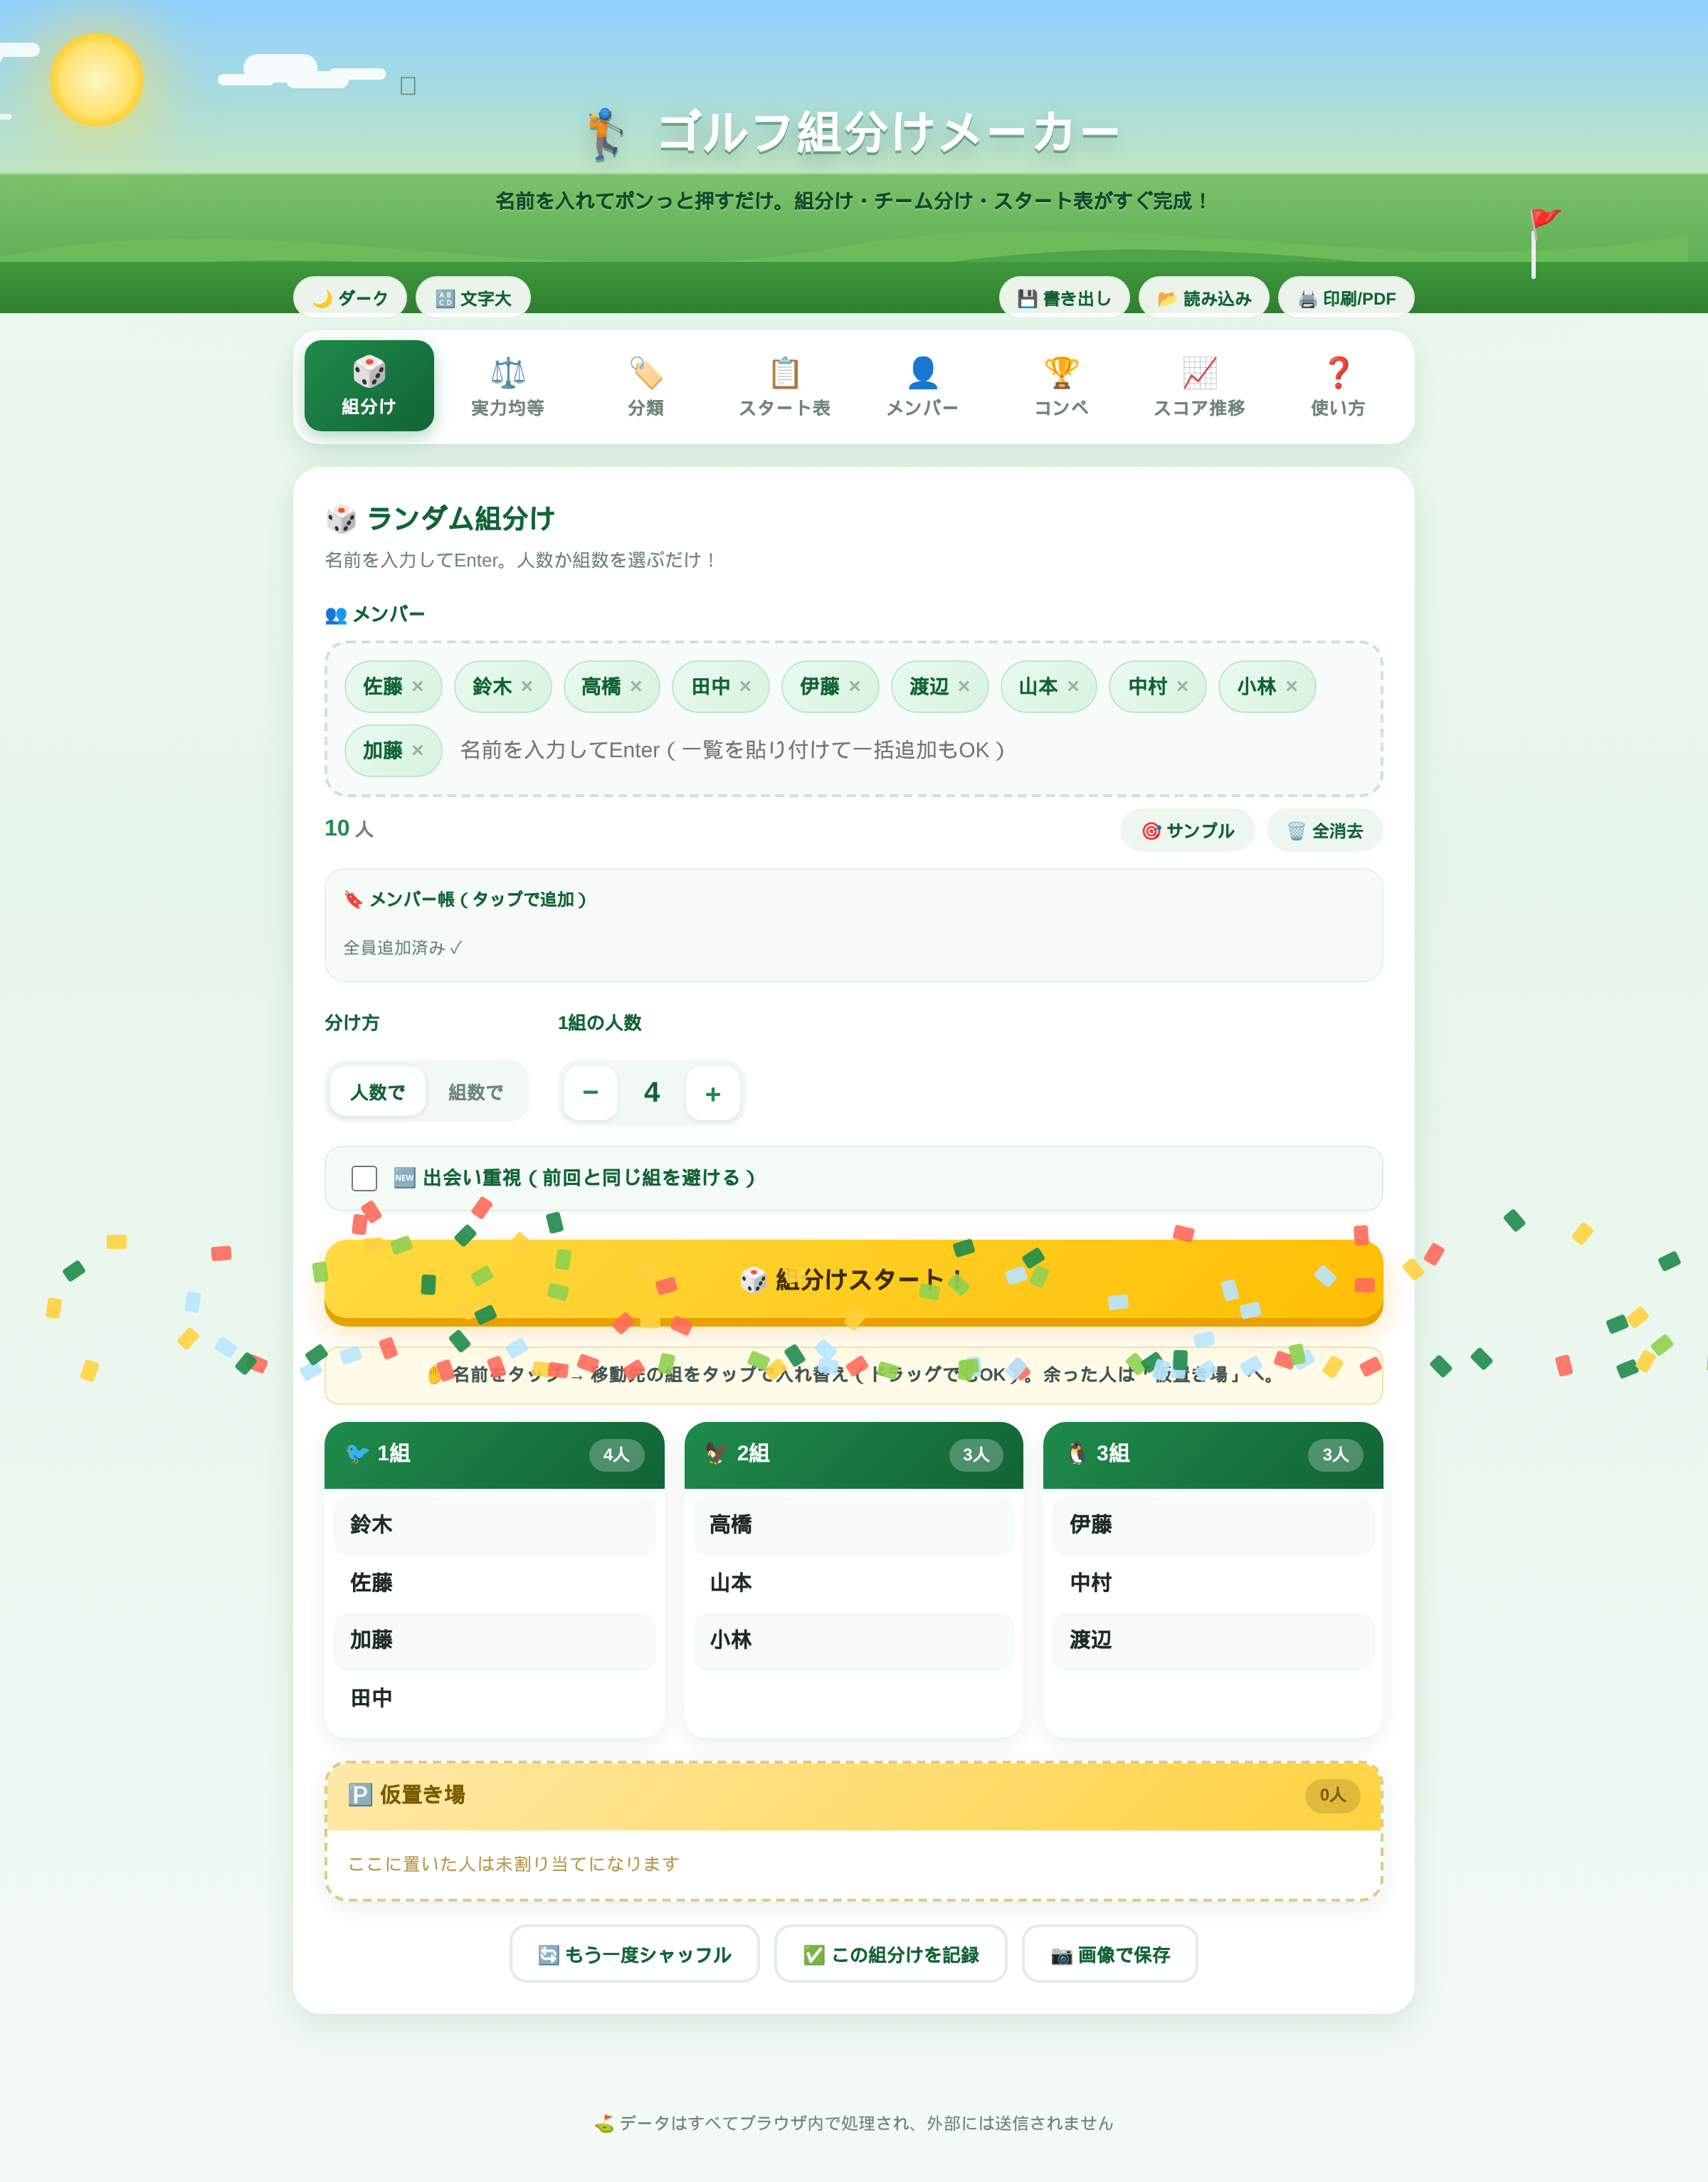This screenshot has width=1708, height=2182.
Task: Open the 分類 tag tab
Action: pos(646,386)
